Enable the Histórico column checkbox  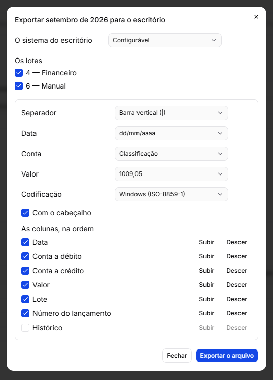[x=25, y=328]
